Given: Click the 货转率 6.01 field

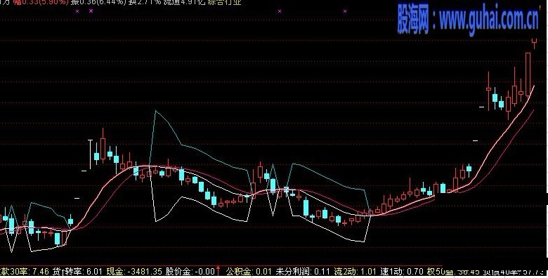Looking at the screenshot, I should (77, 272).
